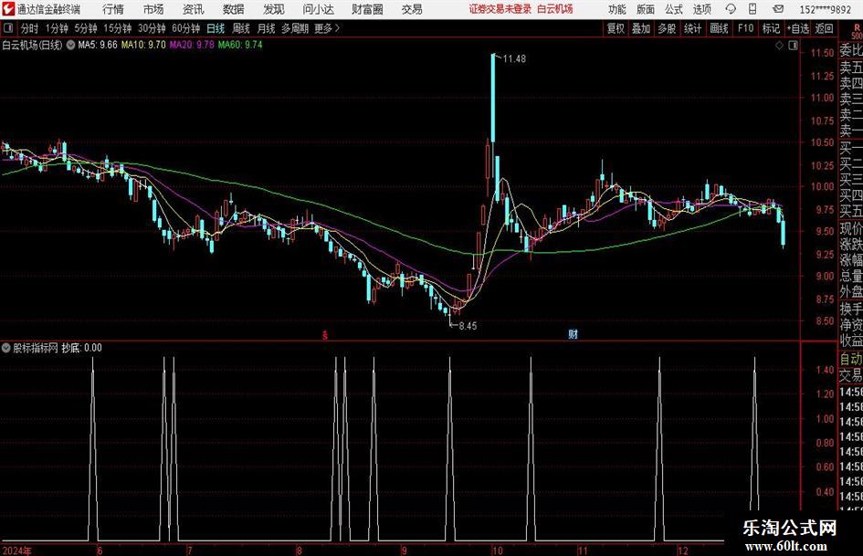Open the 财富圈 menu
This screenshot has height=556, width=863.
(367, 9)
